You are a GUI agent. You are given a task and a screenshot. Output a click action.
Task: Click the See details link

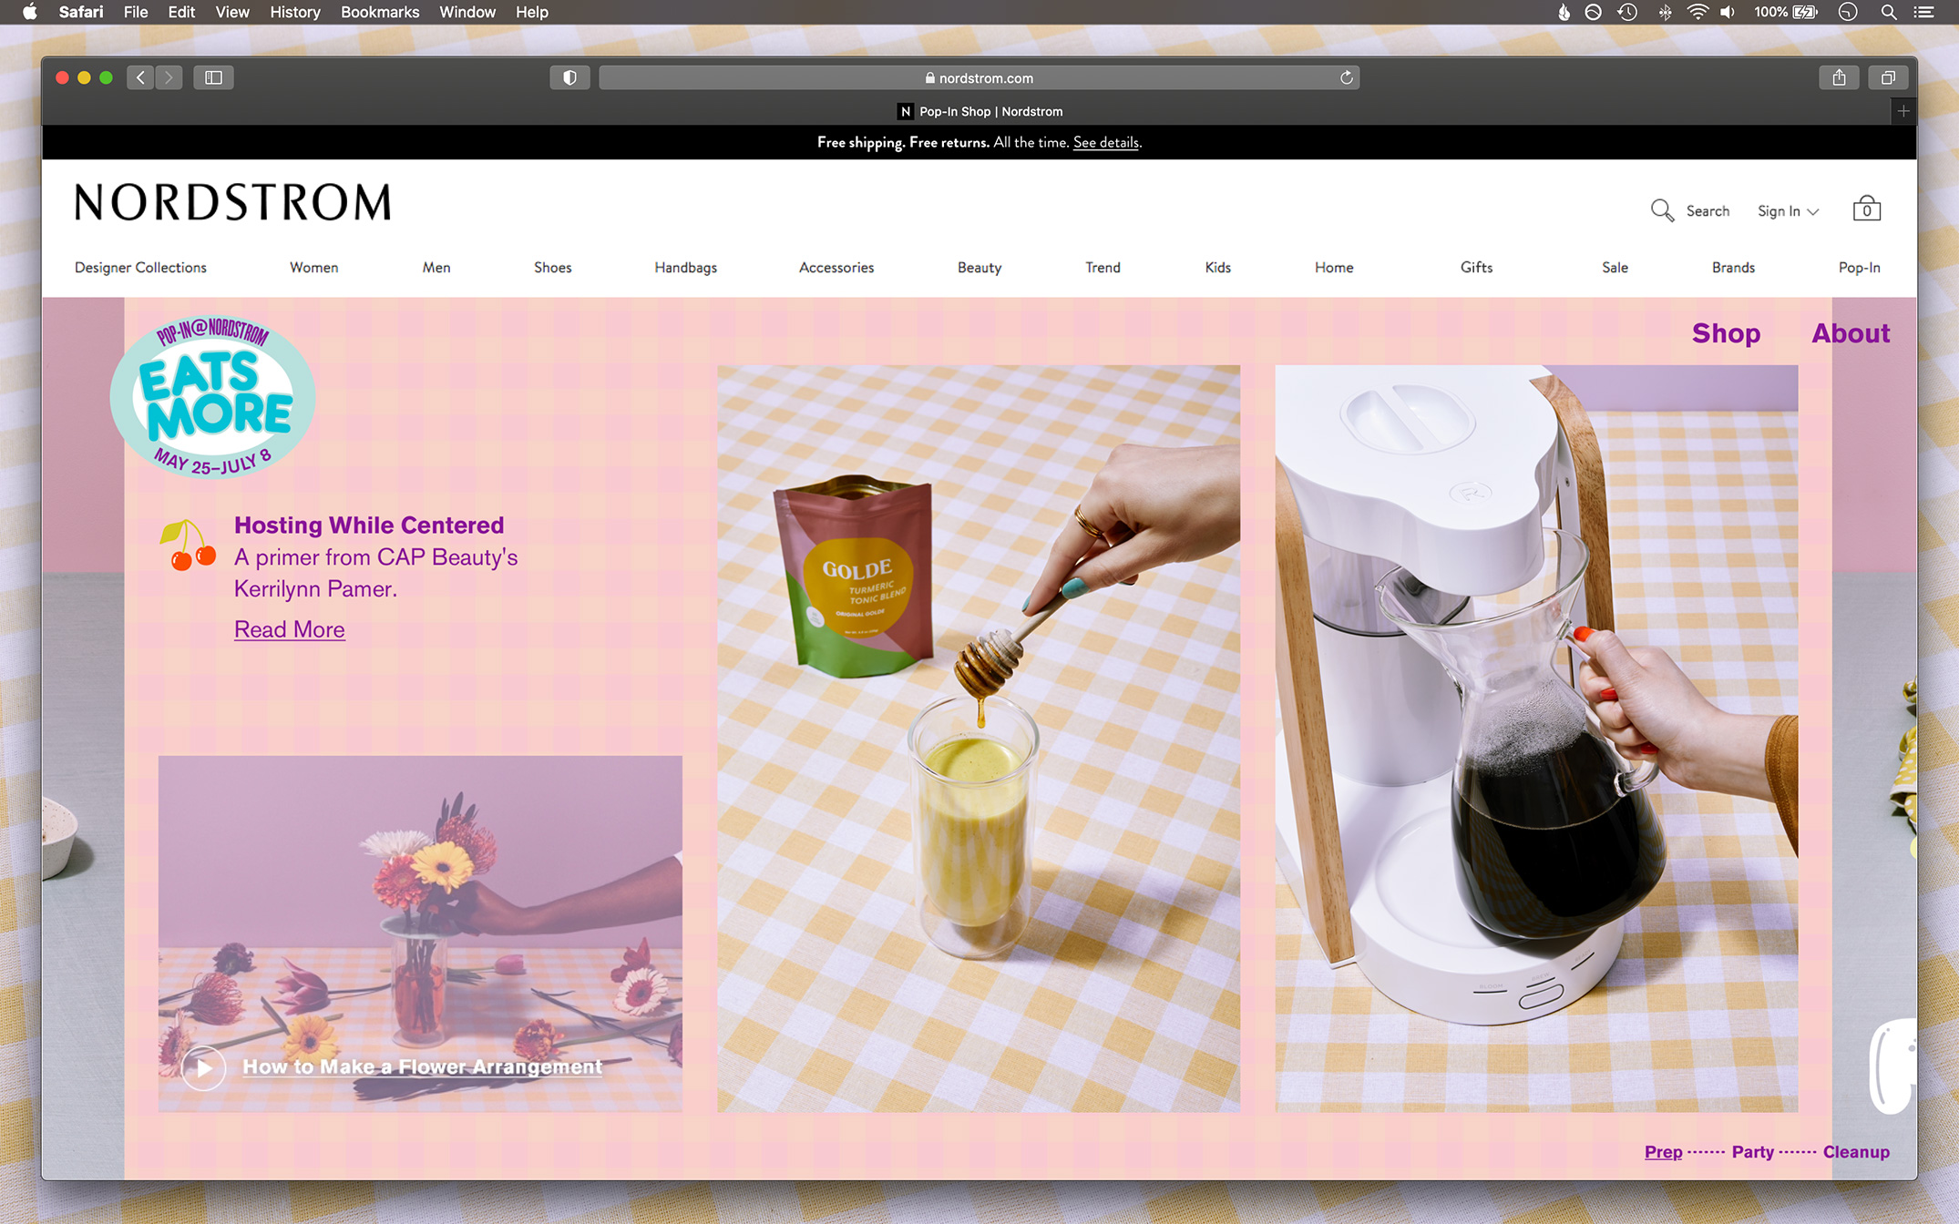coord(1105,142)
